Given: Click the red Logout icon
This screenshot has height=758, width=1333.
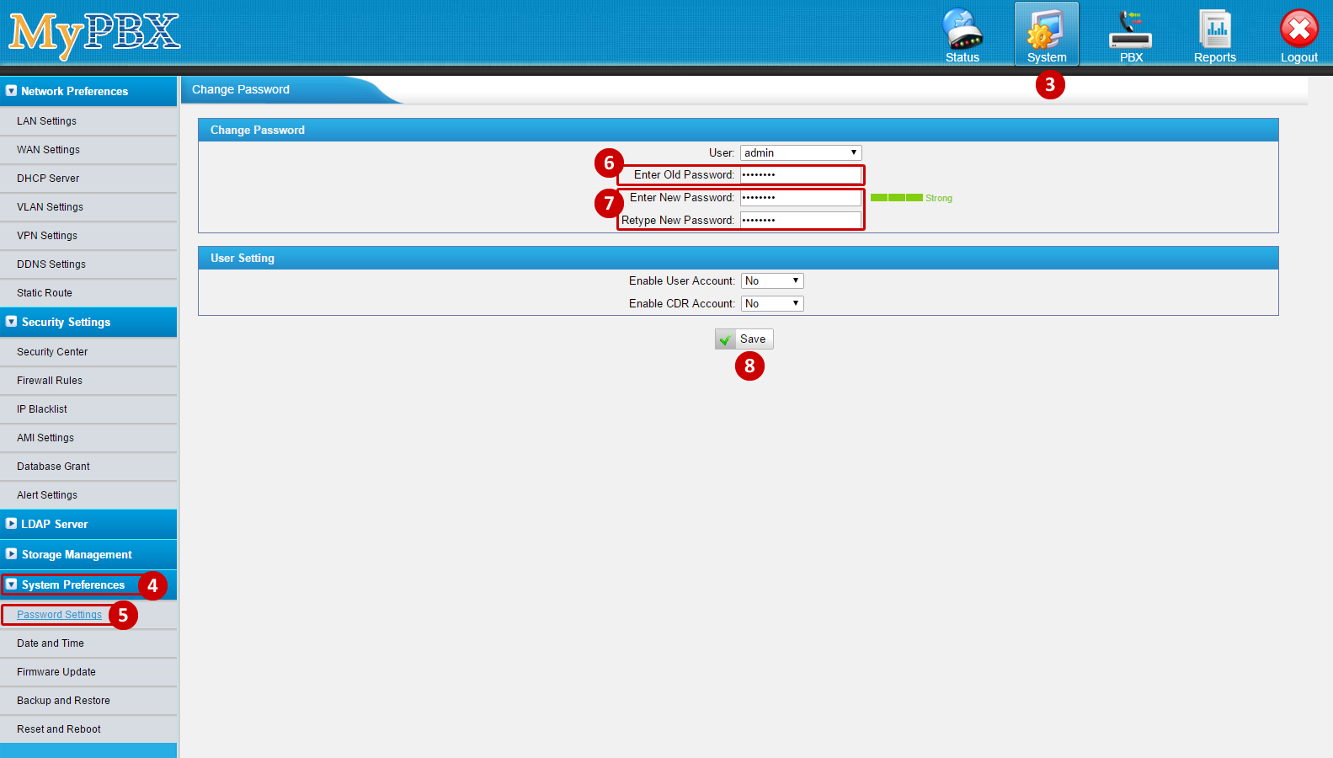Looking at the screenshot, I should [x=1298, y=30].
